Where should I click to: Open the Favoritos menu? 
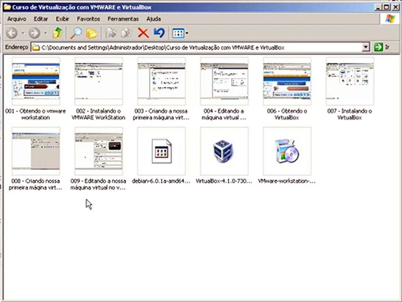tap(88, 19)
